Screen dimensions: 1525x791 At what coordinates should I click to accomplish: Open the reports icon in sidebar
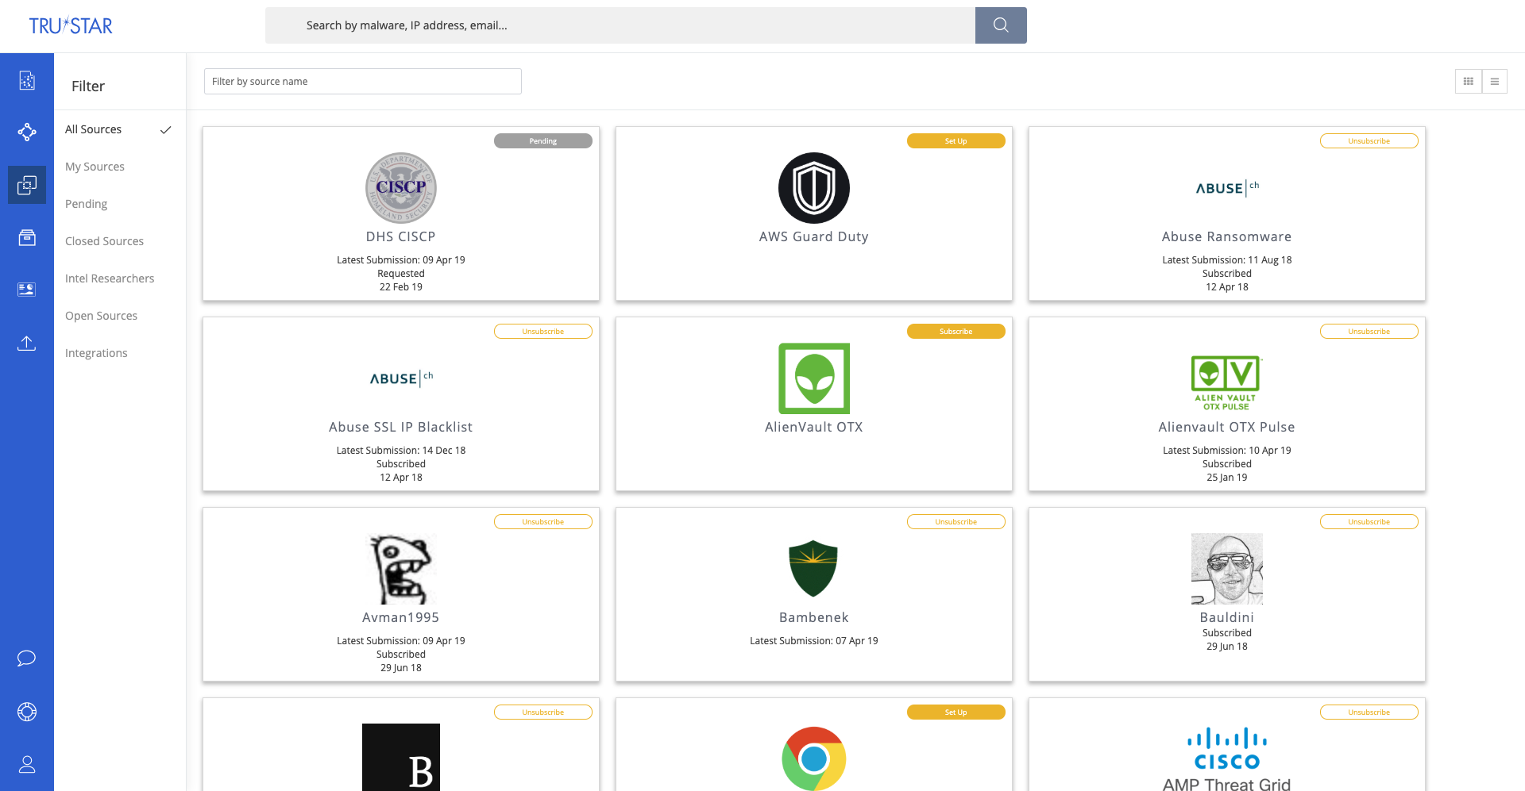pos(27,80)
